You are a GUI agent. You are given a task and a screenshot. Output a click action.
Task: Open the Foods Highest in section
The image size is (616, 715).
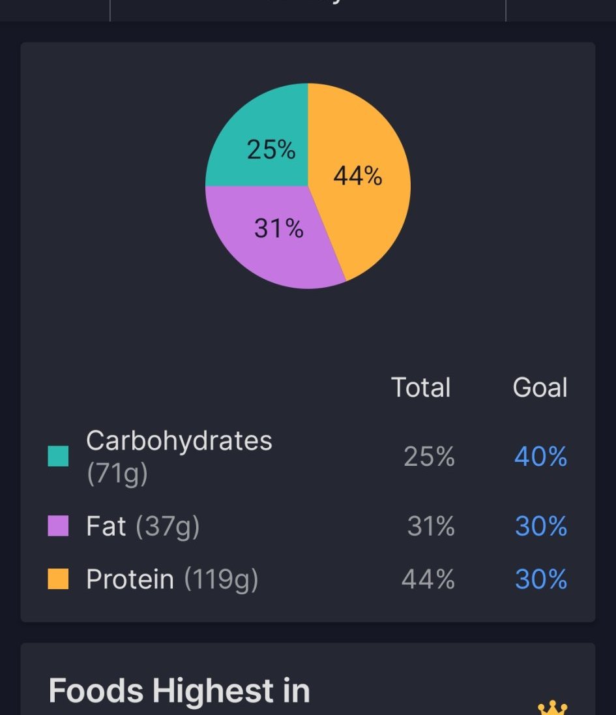(x=179, y=691)
